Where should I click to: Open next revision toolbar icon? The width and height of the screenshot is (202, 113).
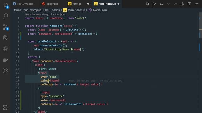coord(175,4)
